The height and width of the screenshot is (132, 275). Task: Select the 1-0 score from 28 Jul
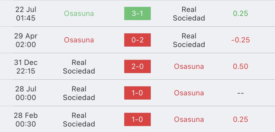[x=137, y=93]
